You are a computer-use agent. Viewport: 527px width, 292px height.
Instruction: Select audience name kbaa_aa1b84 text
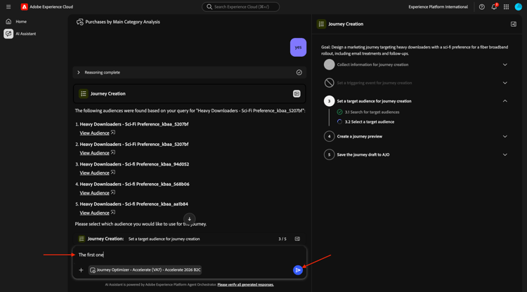pyautogui.click(x=134, y=204)
